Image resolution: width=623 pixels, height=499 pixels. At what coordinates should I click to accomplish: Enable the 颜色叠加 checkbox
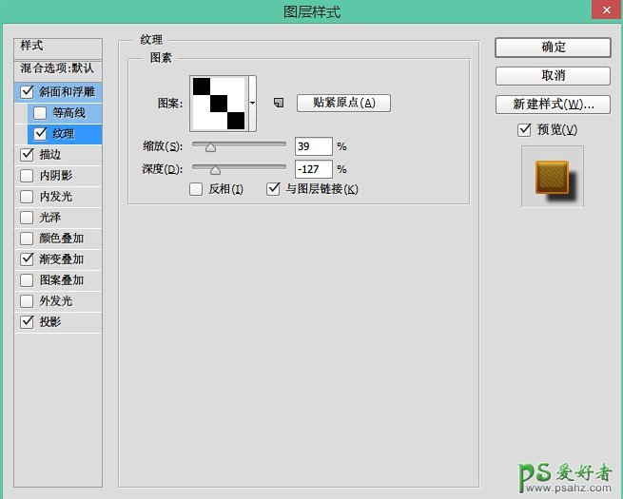tap(27, 239)
